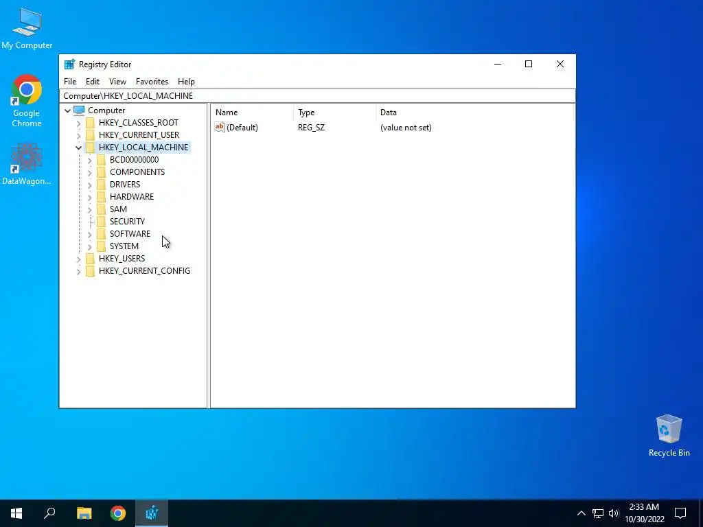Screen dimensions: 703x527
Task: Expand the SAM chevron
Action: tap(90, 209)
